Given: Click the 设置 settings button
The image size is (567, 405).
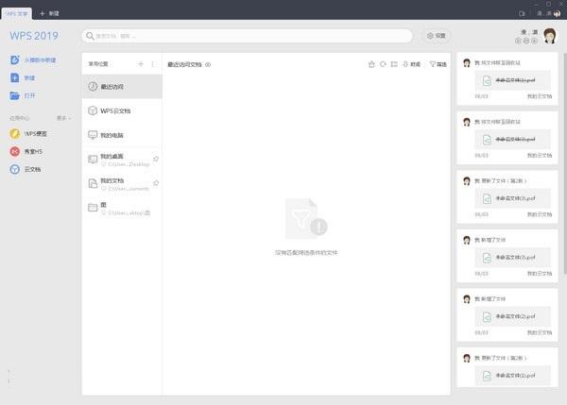Looking at the screenshot, I should click(x=436, y=36).
